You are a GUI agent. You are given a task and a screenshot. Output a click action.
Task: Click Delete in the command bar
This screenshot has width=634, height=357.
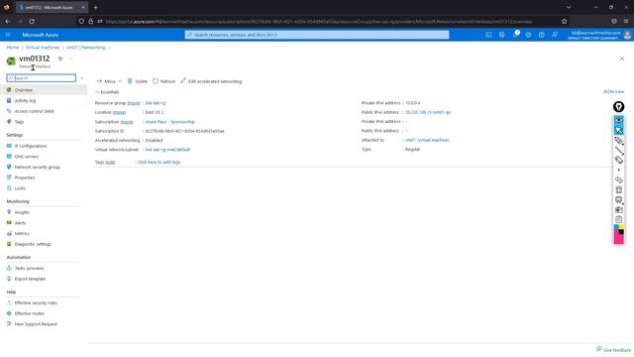click(x=138, y=81)
